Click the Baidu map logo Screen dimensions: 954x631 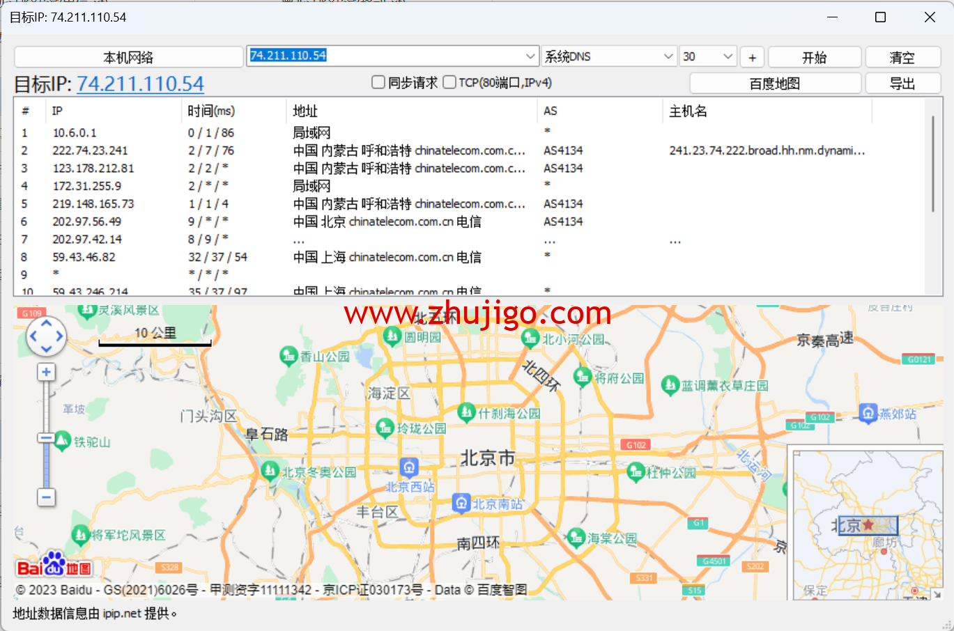(54, 565)
